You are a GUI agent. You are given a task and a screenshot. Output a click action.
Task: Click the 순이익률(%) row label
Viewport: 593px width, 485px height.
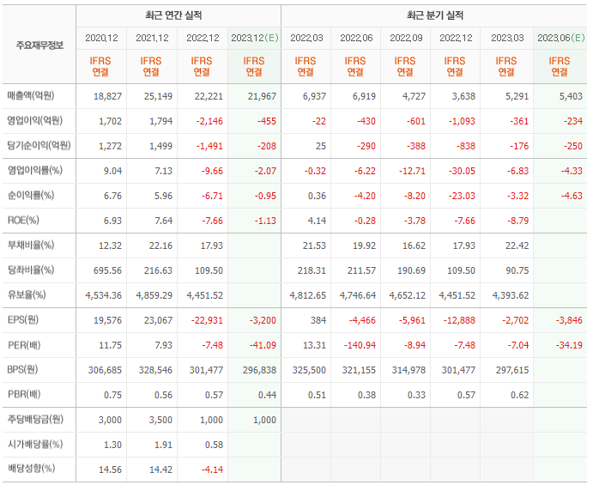(31, 195)
